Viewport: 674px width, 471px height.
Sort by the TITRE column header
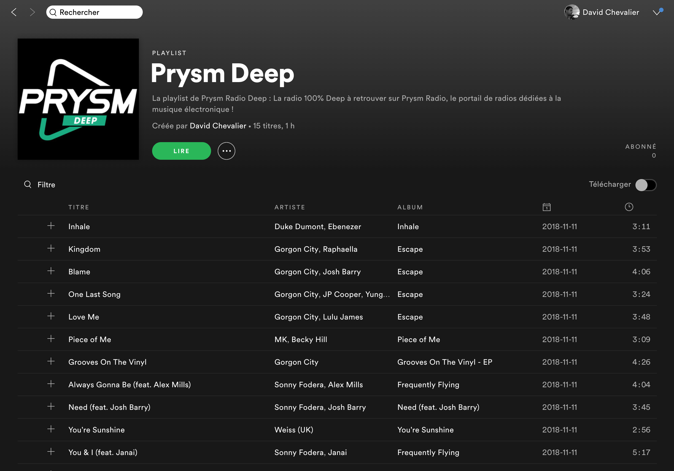79,207
